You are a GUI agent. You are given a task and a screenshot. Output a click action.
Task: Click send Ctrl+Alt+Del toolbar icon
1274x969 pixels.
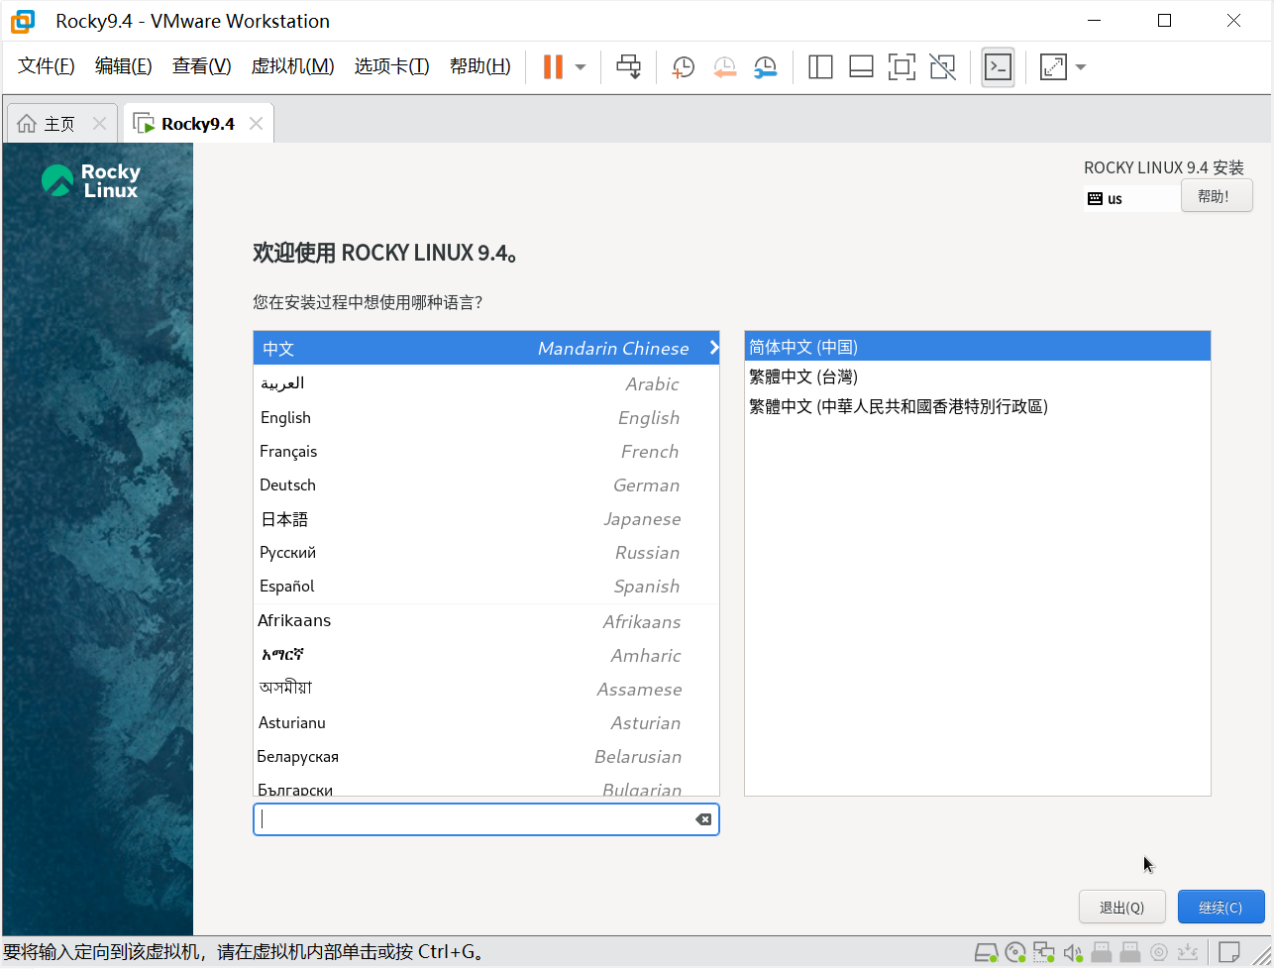629,66
